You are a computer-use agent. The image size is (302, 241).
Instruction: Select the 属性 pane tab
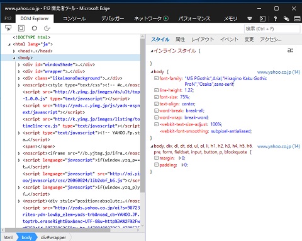coord(180,39)
